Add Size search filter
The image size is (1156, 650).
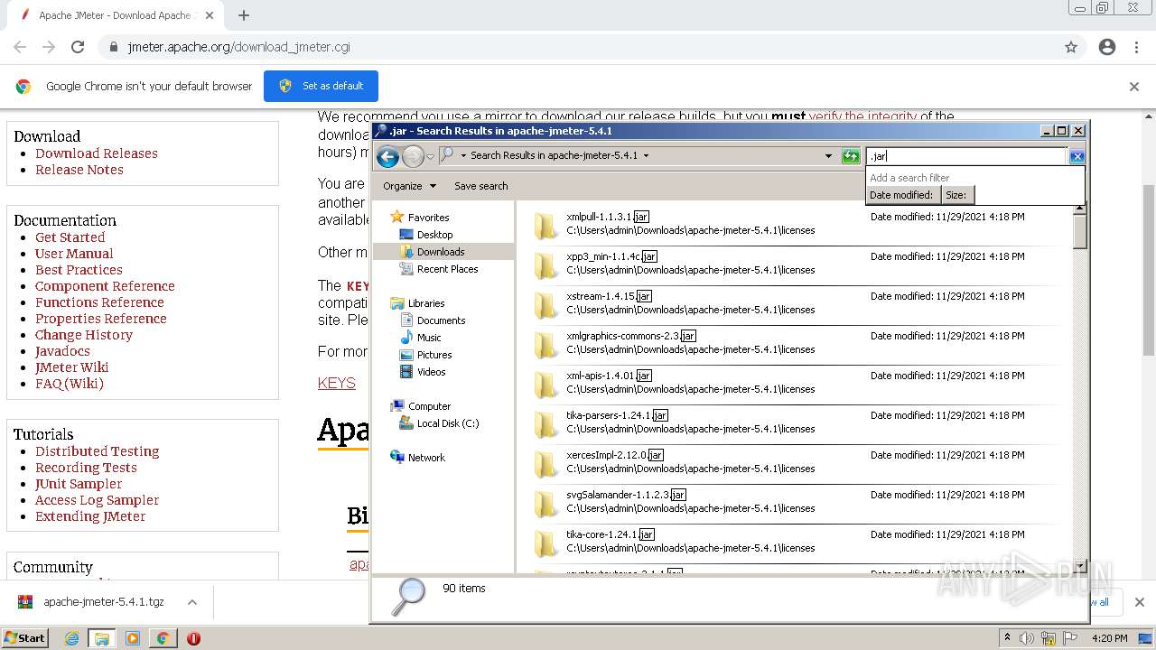(956, 195)
